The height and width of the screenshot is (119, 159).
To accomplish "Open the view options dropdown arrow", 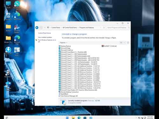I will click(x=124, y=43).
